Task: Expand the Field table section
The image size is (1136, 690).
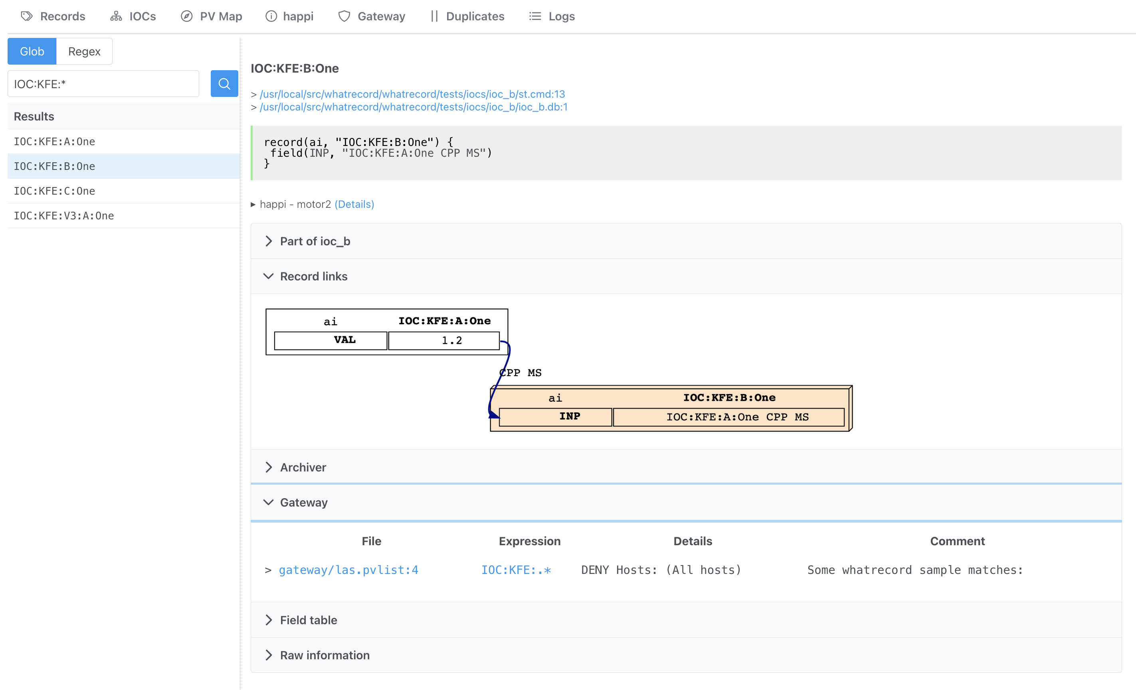Action: click(269, 620)
